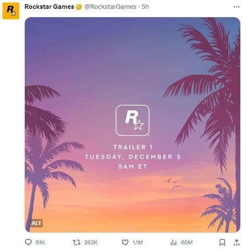Click the reply speech bubble icon
247x251 pixels.
coord(28,242)
